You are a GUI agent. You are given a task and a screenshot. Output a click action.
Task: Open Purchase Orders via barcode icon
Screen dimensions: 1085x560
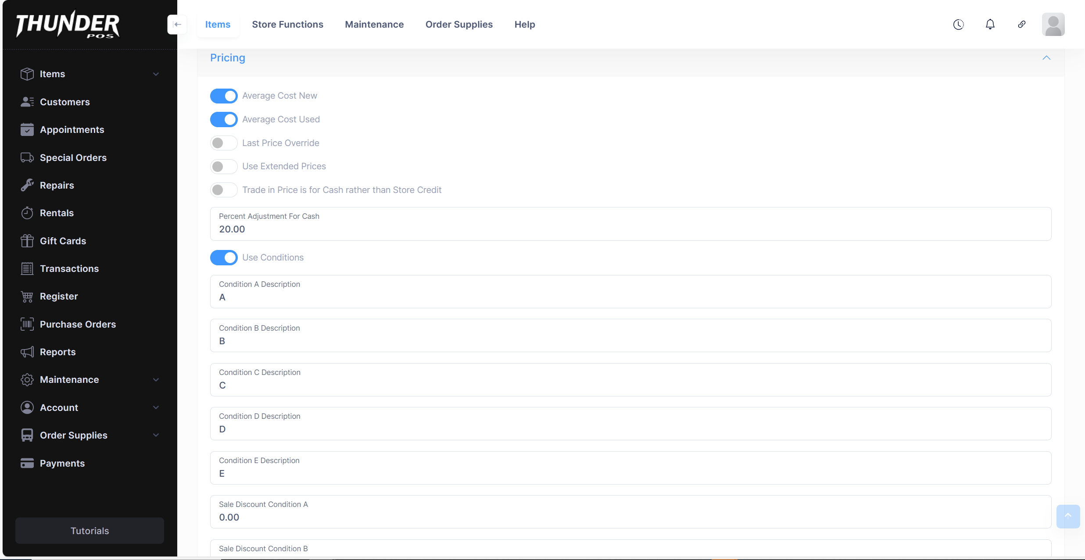coord(27,324)
